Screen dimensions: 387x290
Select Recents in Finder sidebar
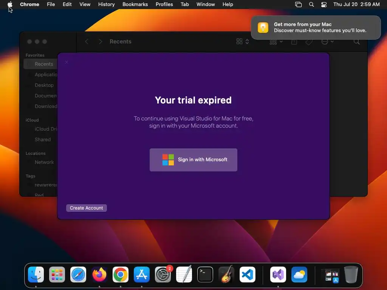[x=41, y=64]
